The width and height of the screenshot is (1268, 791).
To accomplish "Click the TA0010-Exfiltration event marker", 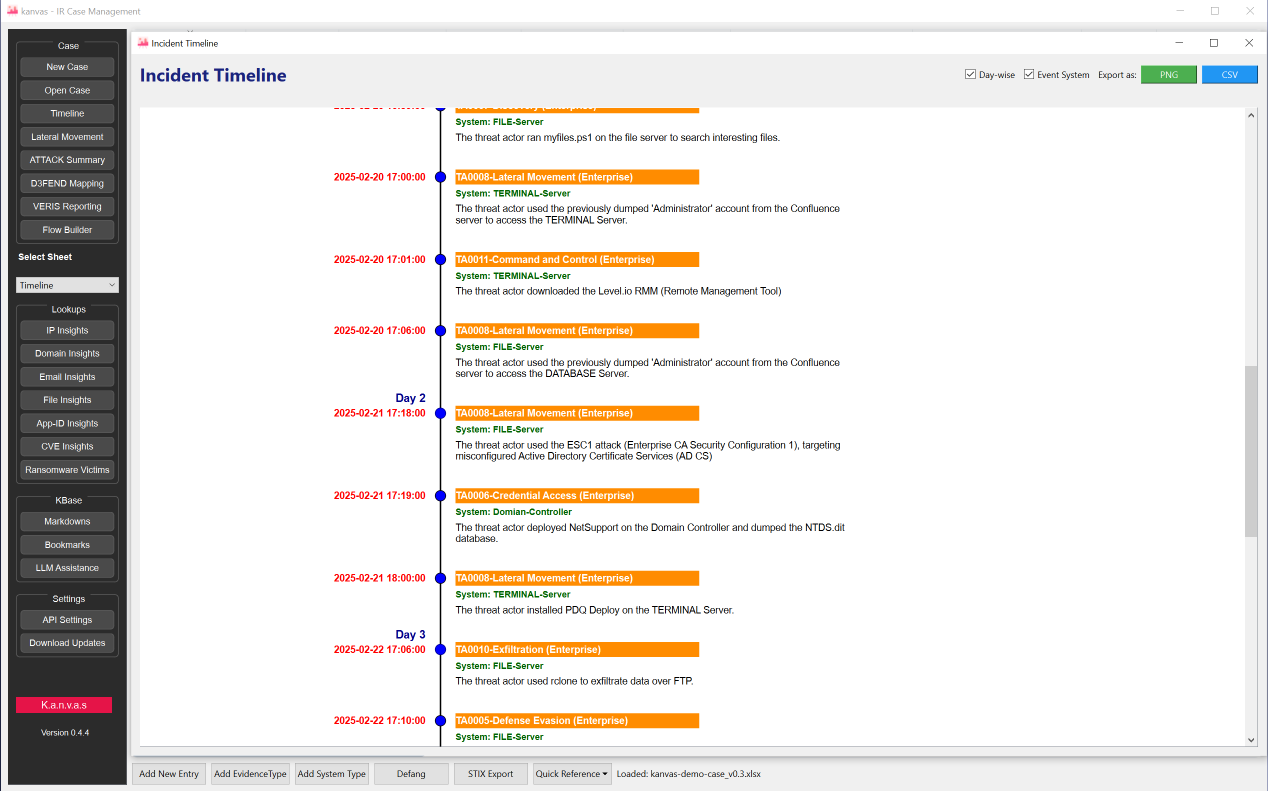I will (440, 649).
